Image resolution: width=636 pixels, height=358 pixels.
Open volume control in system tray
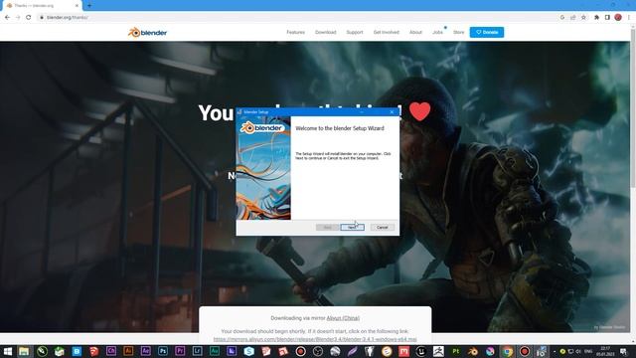click(578, 351)
